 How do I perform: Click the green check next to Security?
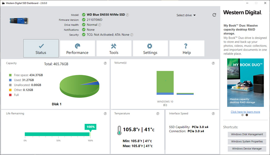click(84, 35)
